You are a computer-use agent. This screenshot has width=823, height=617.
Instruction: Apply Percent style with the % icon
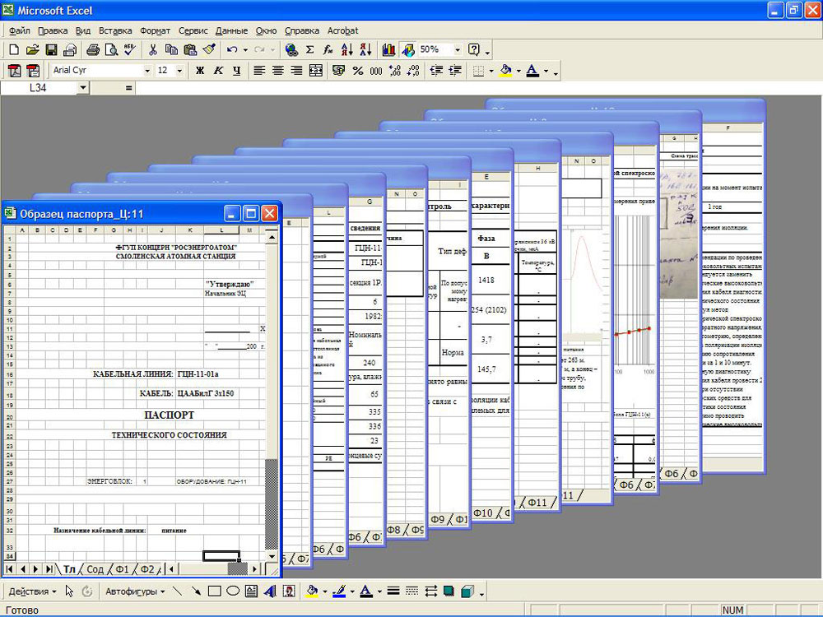point(358,70)
